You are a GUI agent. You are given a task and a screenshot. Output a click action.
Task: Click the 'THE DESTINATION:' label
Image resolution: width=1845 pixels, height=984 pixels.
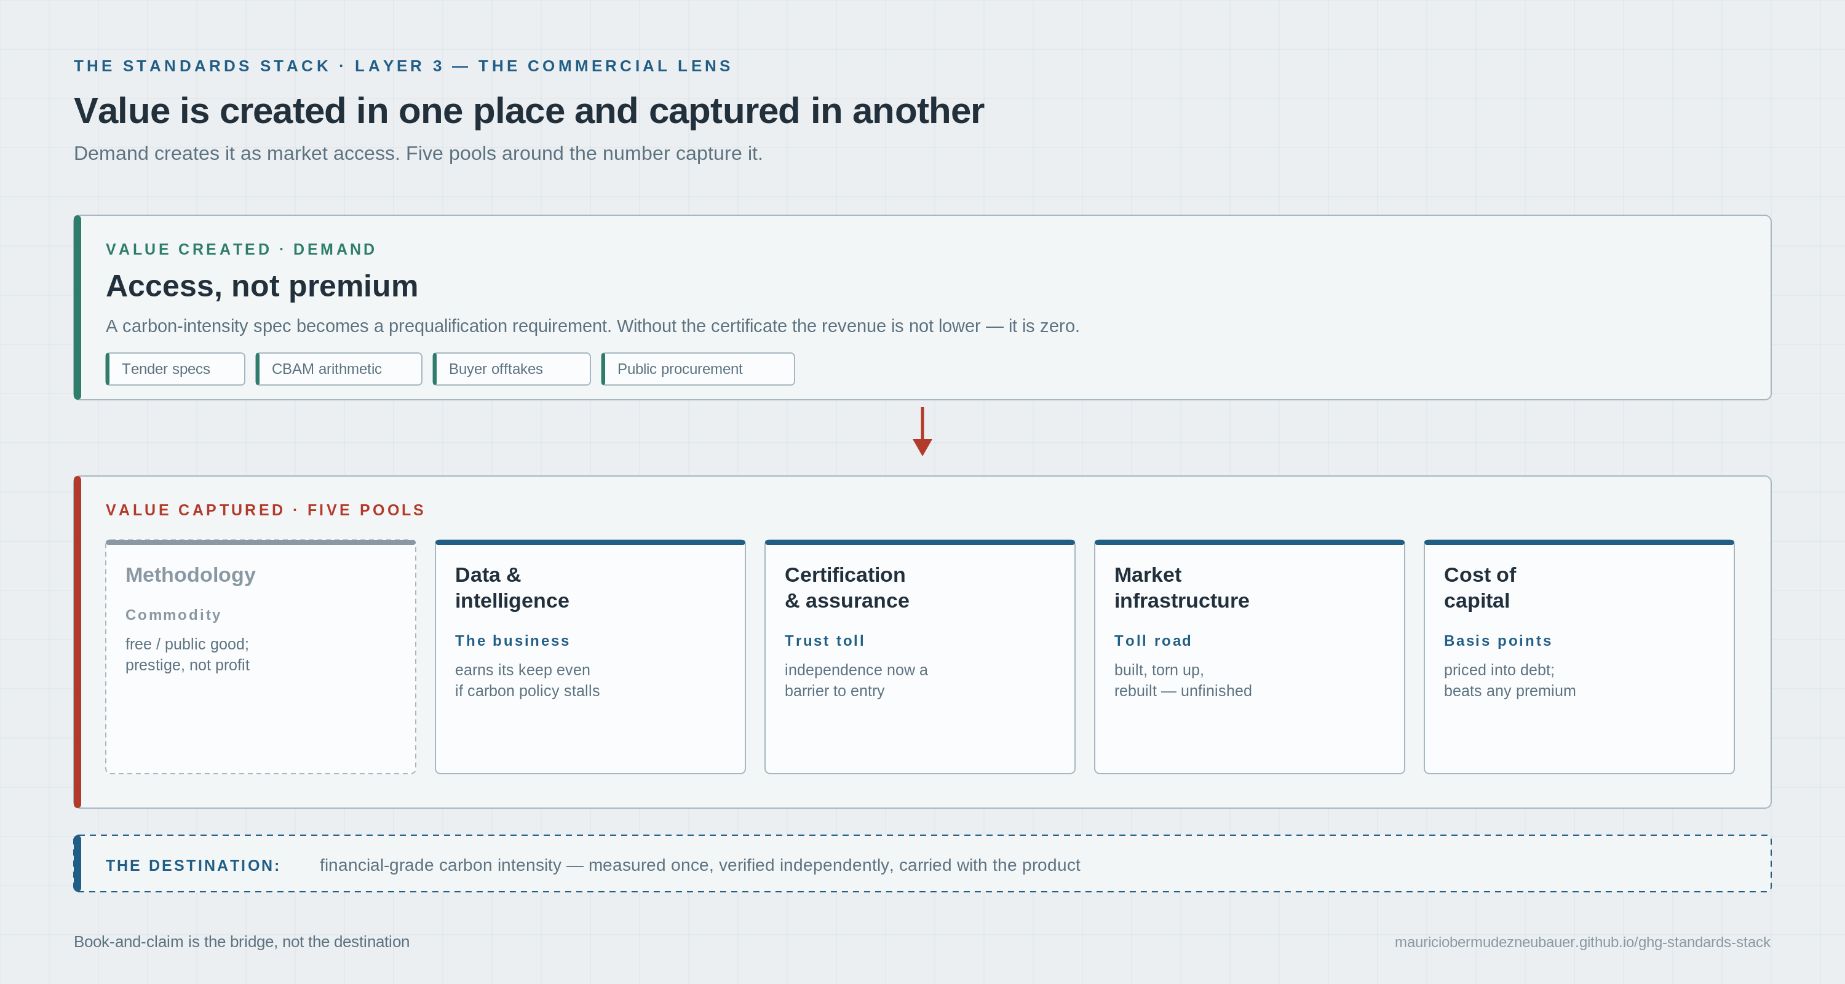point(192,865)
